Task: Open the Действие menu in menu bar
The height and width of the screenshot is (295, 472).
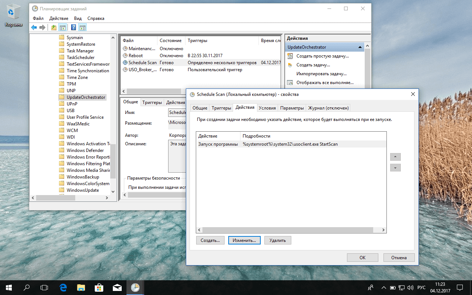Action: pyautogui.click(x=58, y=18)
